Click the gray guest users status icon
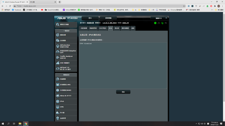Screen dimensions: 225x126 159,23
